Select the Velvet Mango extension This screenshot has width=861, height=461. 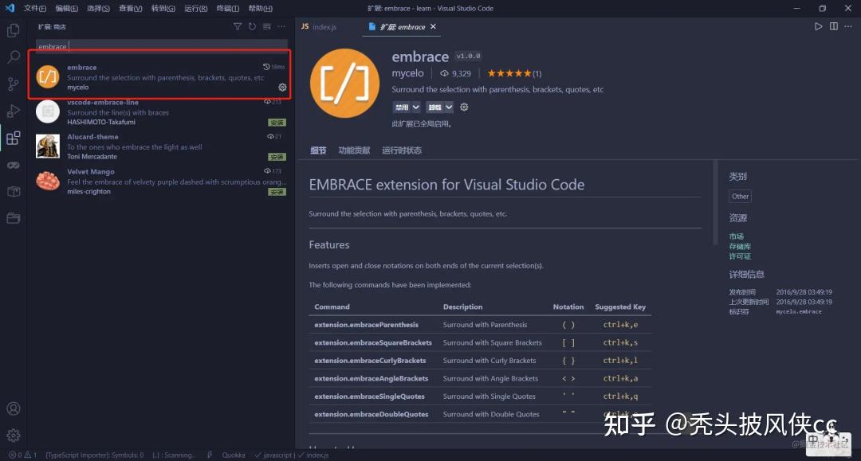click(159, 181)
